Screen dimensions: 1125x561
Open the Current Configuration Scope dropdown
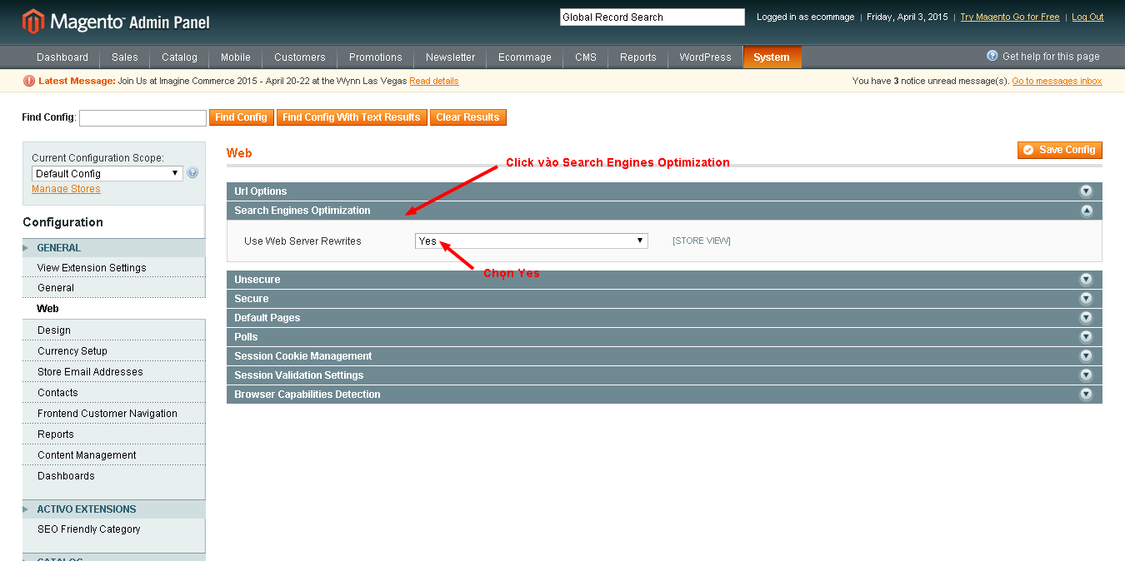tap(107, 173)
